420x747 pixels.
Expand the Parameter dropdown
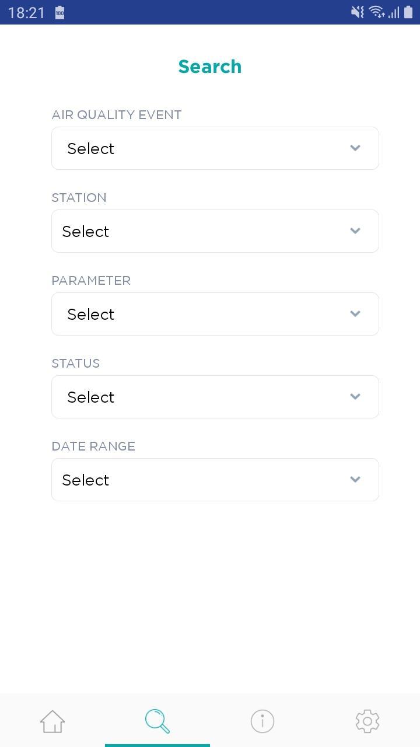pyautogui.click(x=215, y=314)
